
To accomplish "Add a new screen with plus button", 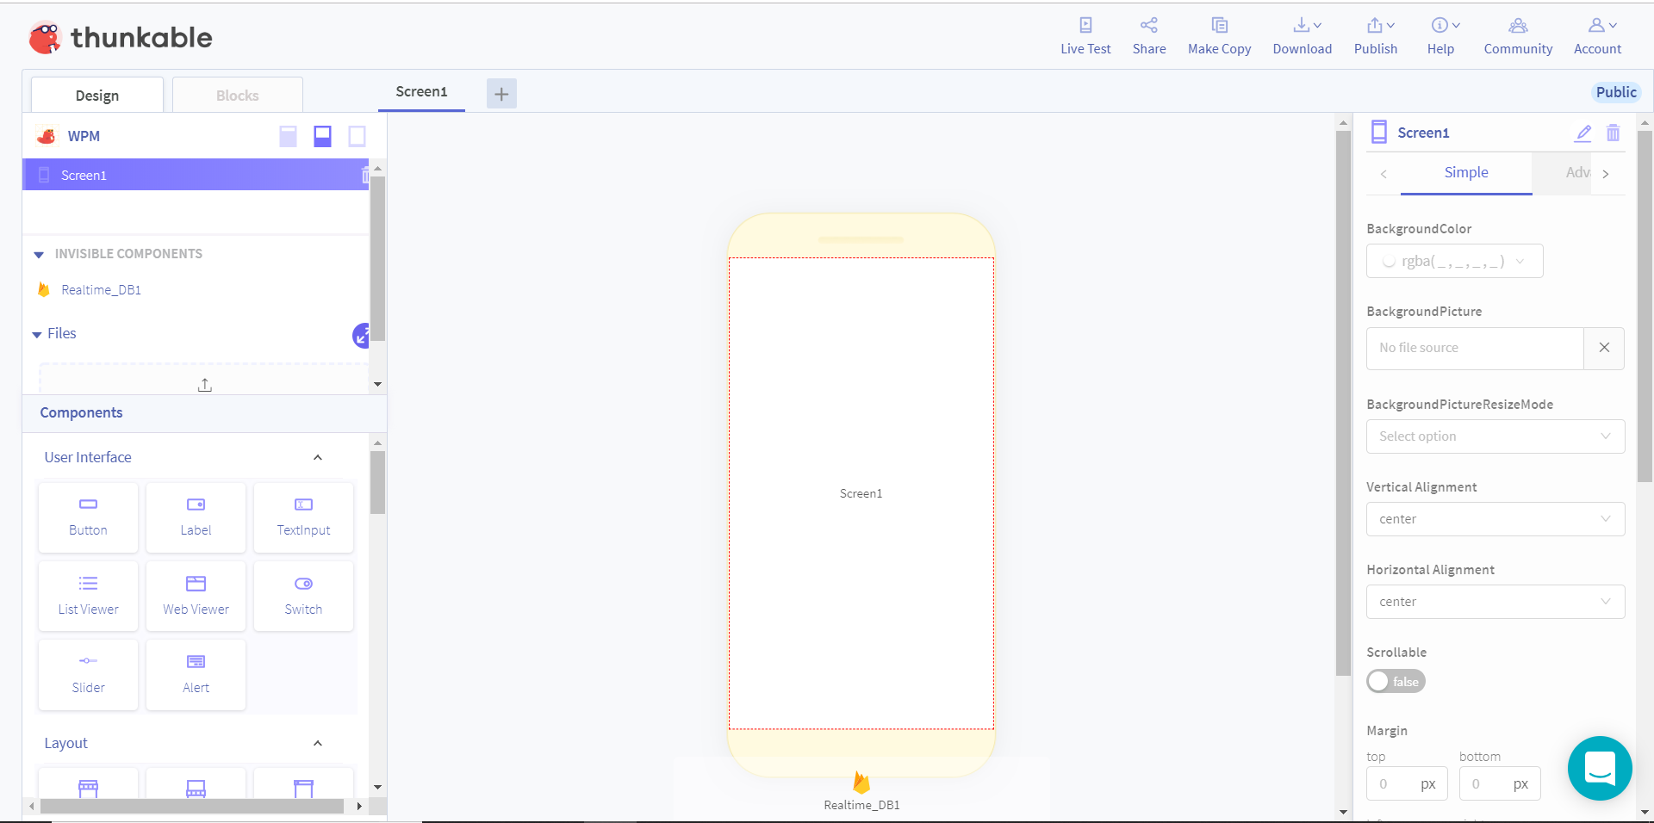I will click(x=501, y=94).
